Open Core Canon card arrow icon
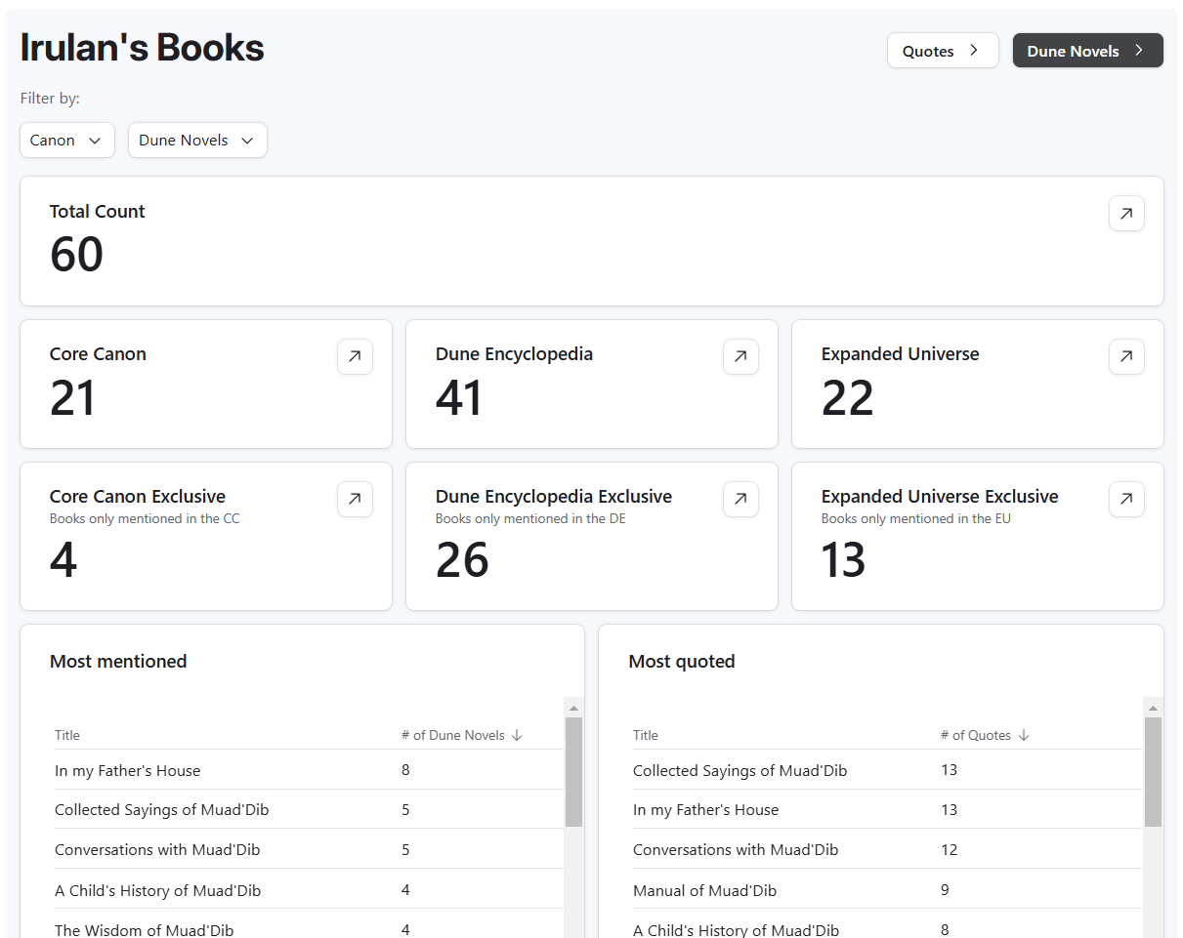The height and width of the screenshot is (938, 1183). click(355, 356)
